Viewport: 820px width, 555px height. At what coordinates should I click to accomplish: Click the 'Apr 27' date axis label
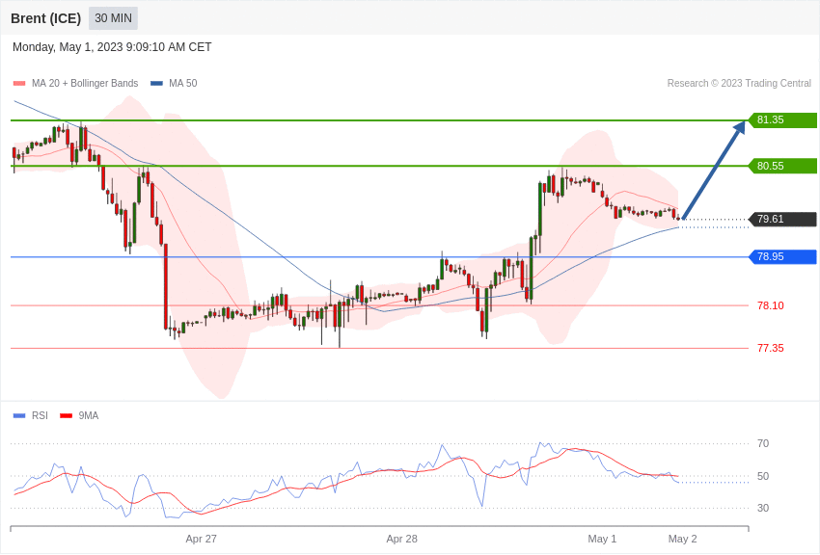[201, 539]
